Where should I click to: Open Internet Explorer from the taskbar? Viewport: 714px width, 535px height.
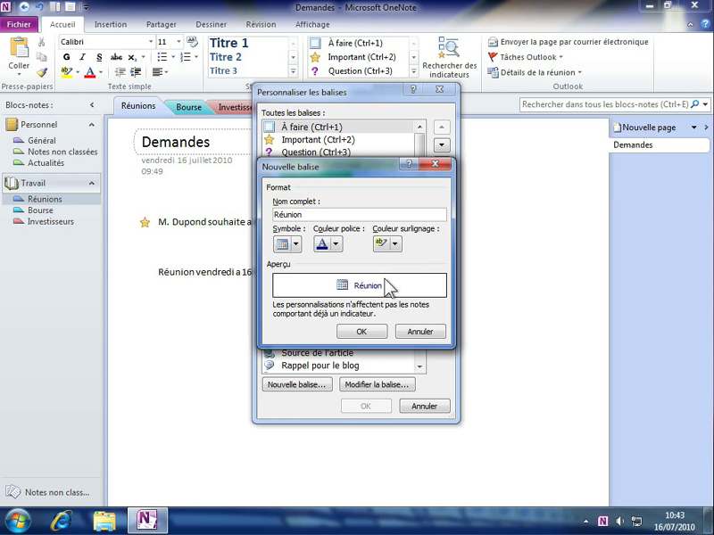(x=61, y=521)
